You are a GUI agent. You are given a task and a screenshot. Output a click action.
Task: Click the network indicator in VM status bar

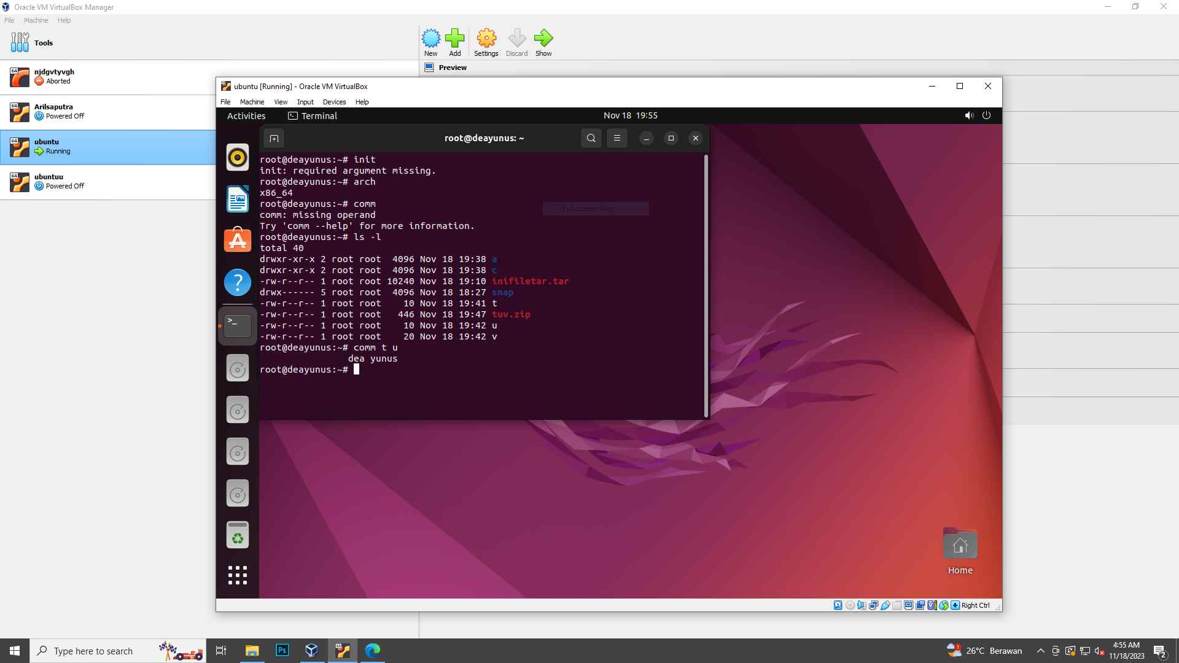pos(873,605)
